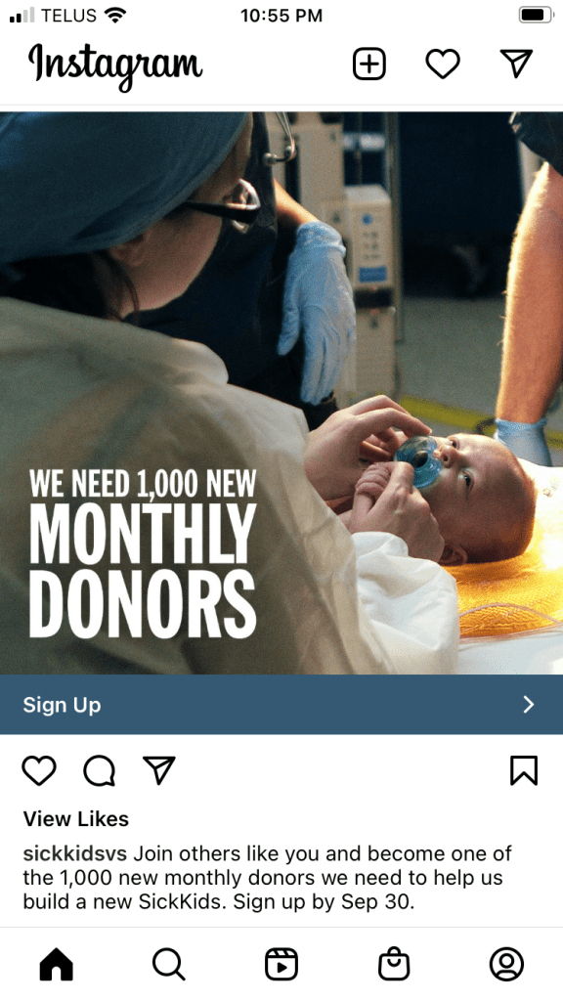Save the post with bookmark icon

tap(524, 770)
